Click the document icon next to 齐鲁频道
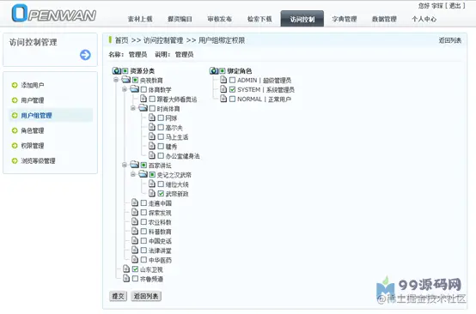476x314 pixels. pyautogui.click(x=126, y=278)
